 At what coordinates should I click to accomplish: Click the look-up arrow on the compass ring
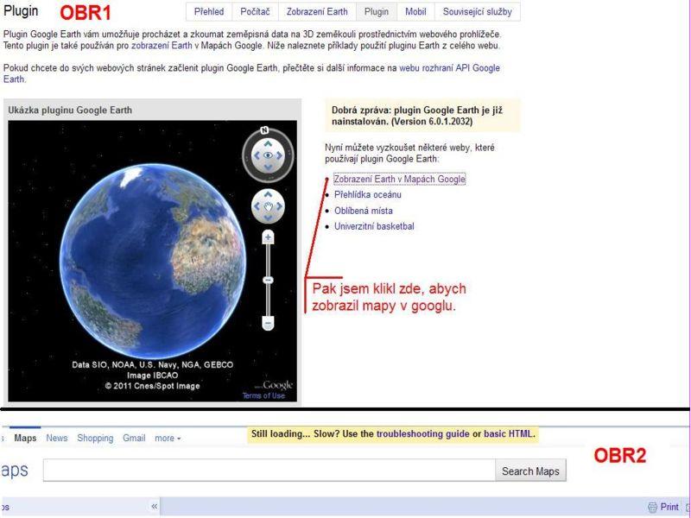click(x=268, y=143)
